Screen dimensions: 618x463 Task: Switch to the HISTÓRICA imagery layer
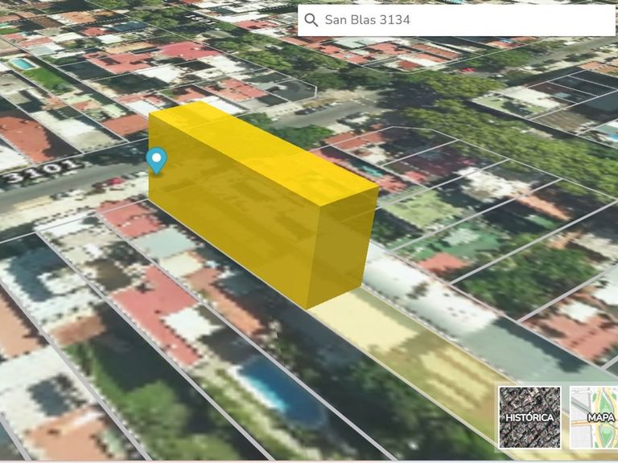(x=529, y=416)
